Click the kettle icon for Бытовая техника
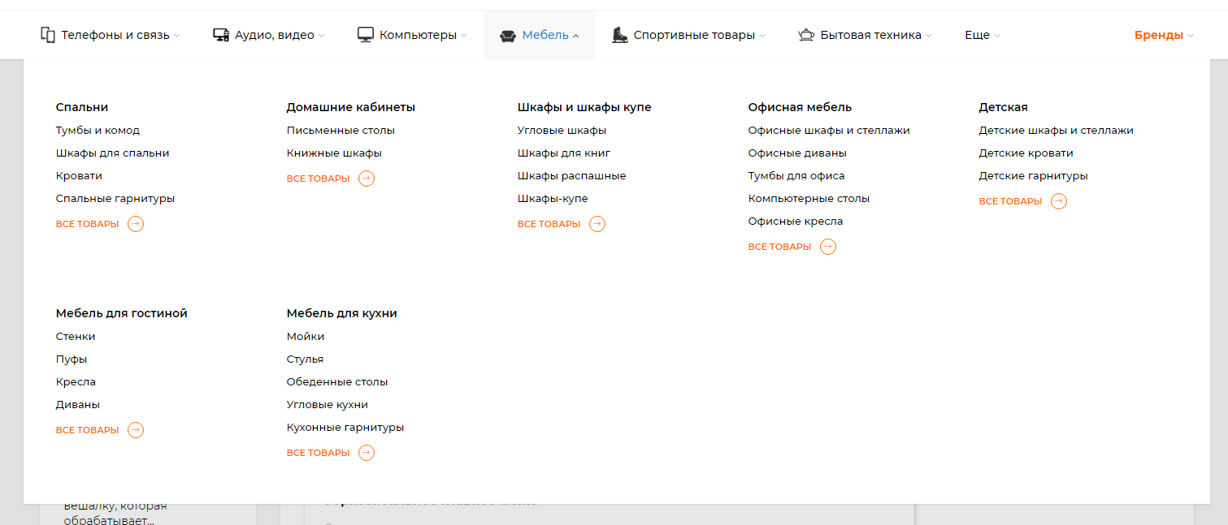1228x525 pixels. (806, 35)
